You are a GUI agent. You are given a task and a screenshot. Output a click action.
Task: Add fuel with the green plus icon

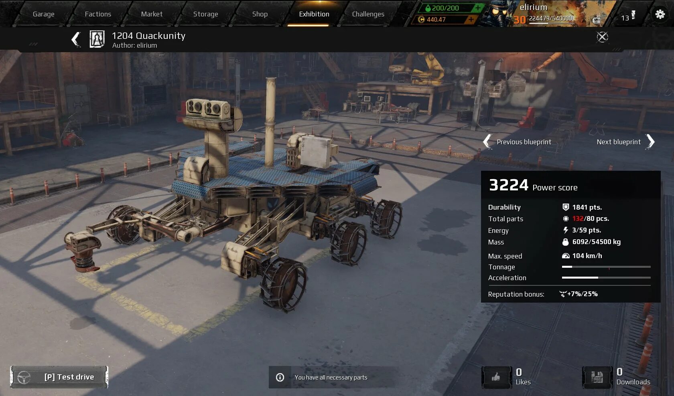(478, 8)
